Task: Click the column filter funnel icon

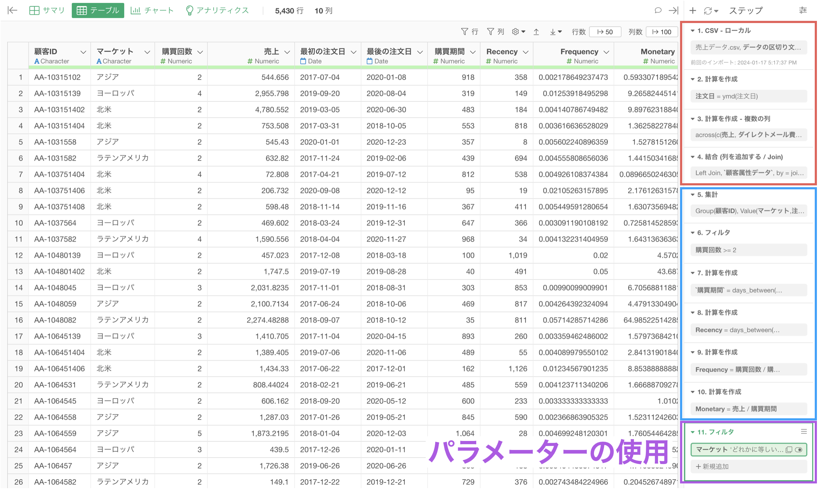Action: pos(490,32)
